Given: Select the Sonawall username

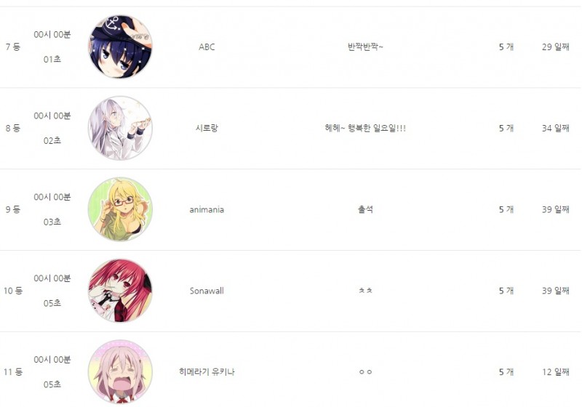Looking at the screenshot, I should pyautogui.click(x=207, y=291).
